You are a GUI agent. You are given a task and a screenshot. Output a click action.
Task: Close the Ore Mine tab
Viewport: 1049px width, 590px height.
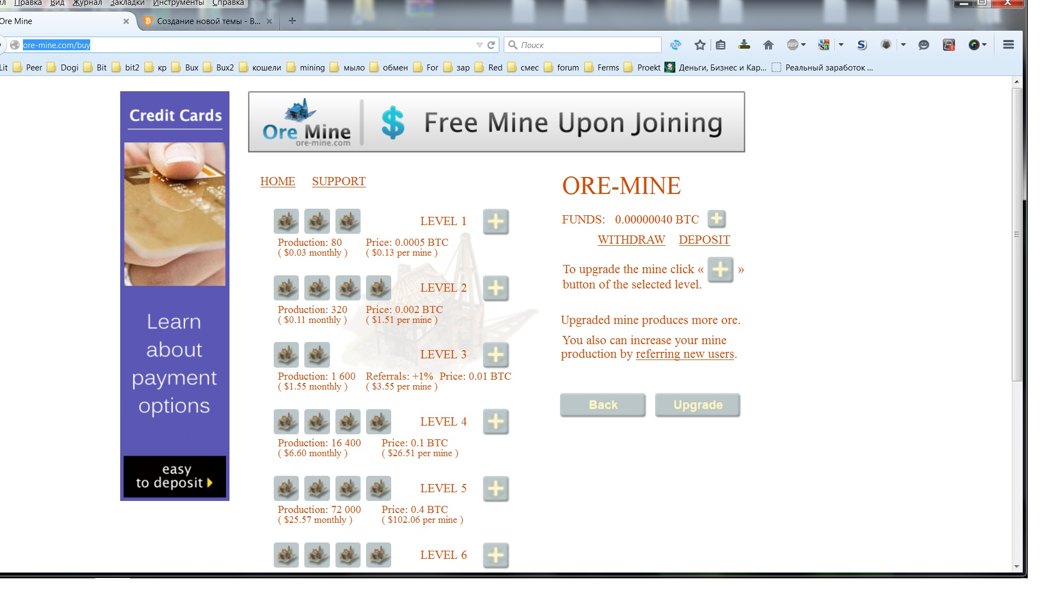pos(126,21)
